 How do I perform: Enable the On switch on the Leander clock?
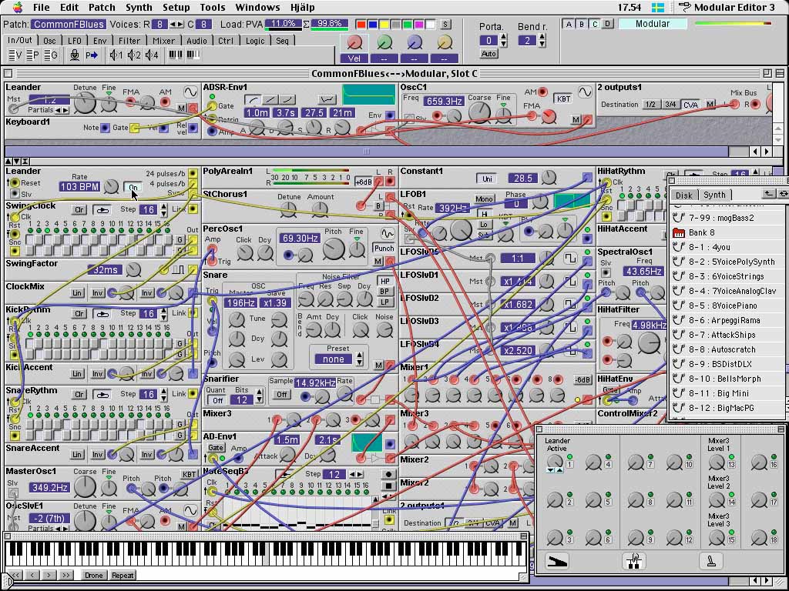coord(133,187)
